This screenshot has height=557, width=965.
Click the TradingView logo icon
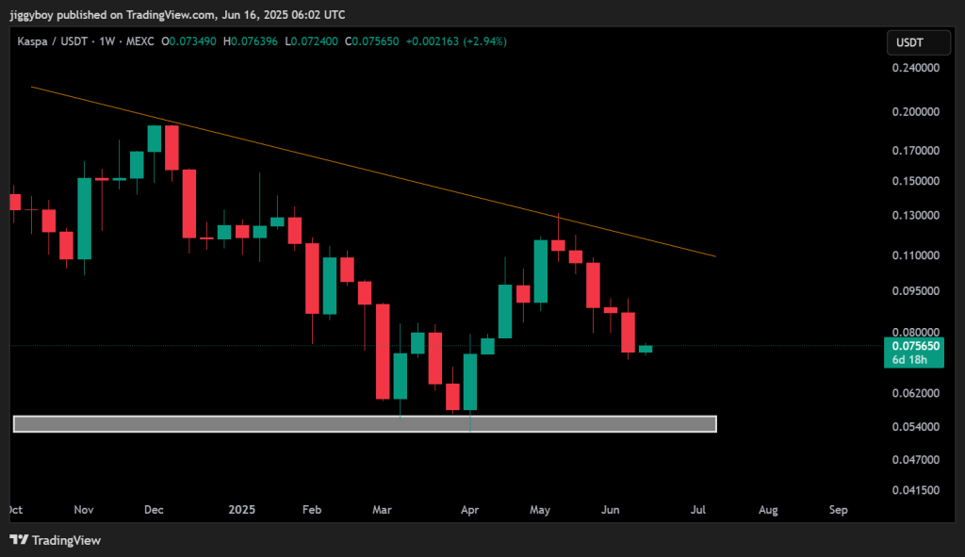point(19,540)
